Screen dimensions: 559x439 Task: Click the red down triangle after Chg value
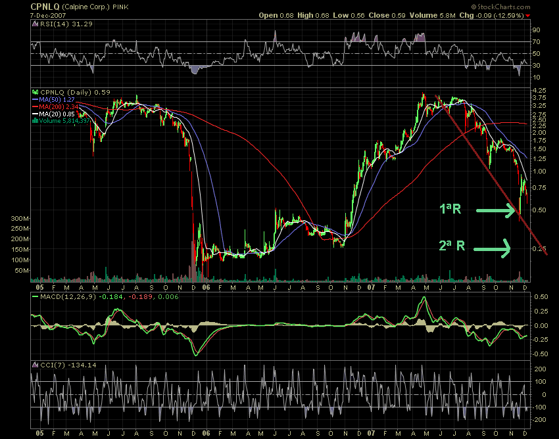[527, 16]
